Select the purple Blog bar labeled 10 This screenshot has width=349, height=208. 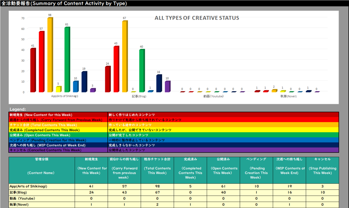tap(168, 87)
